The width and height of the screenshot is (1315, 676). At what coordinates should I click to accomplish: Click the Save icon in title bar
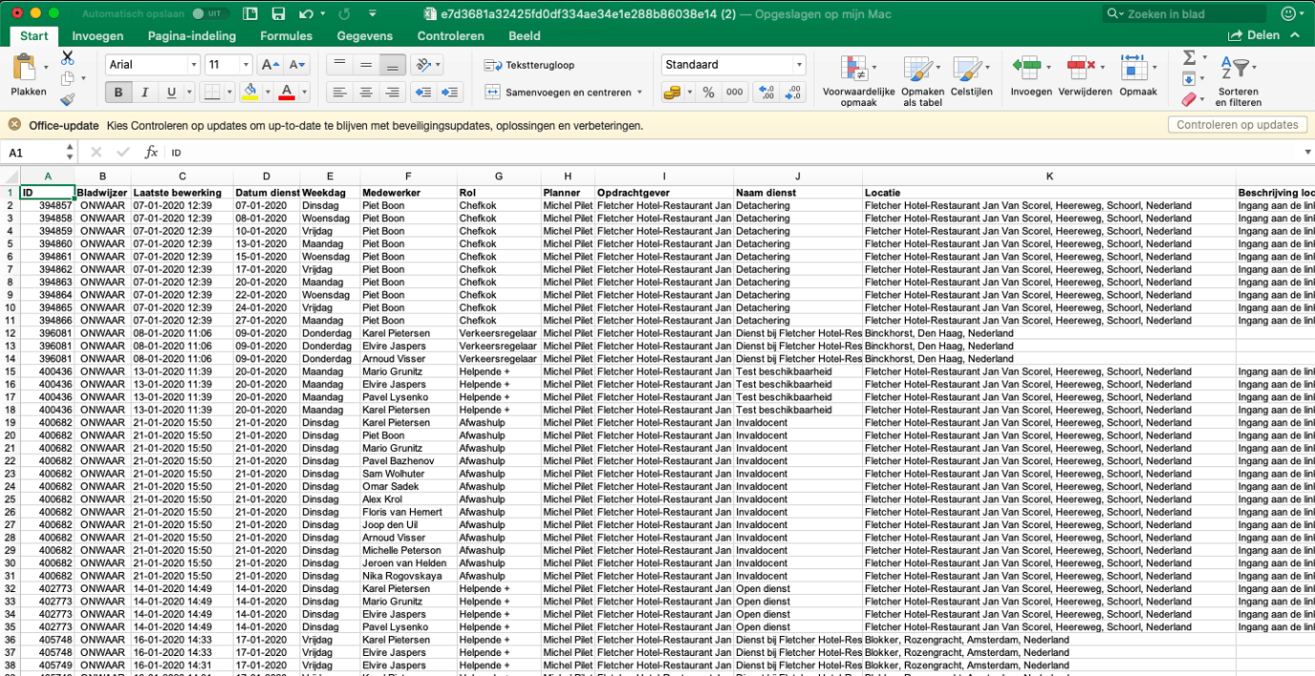click(x=278, y=13)
